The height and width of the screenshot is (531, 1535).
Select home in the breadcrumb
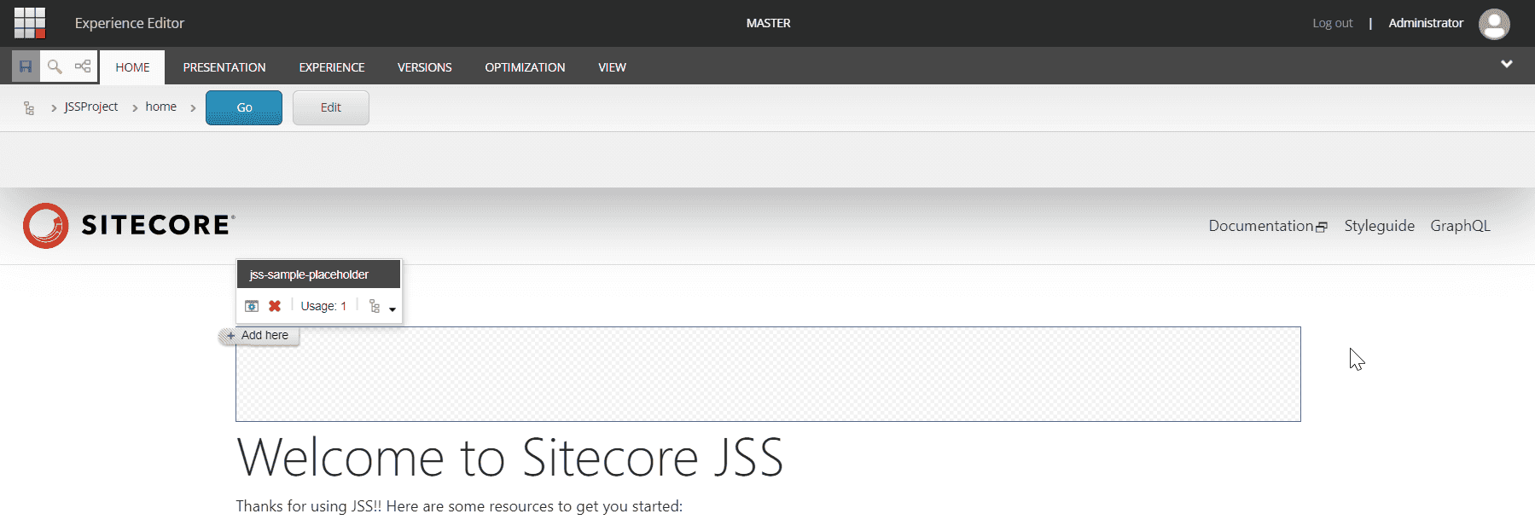point(161,107)
